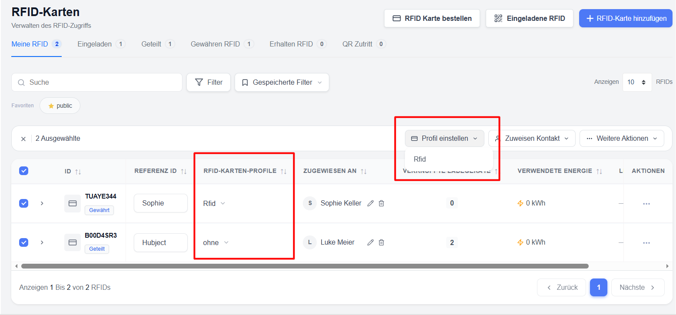
Task: Switch to the Geteilt tab
Action: tap(158, 44)
